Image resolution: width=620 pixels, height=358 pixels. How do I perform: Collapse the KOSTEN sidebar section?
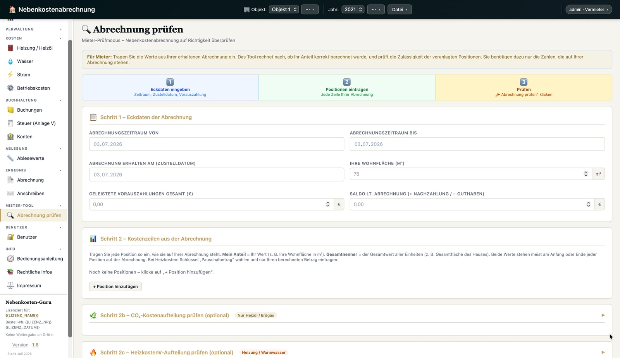[x=60, y=38]
